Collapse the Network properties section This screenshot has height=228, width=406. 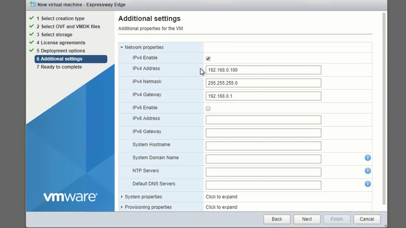pos(121,47)
